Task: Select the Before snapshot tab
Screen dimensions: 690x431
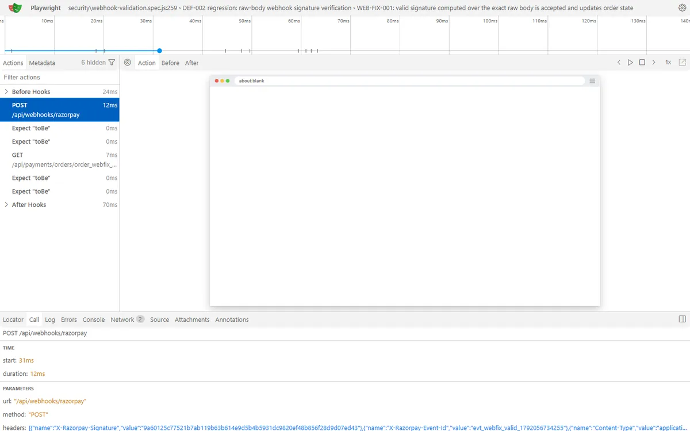Action: click(x=170, y=63)
